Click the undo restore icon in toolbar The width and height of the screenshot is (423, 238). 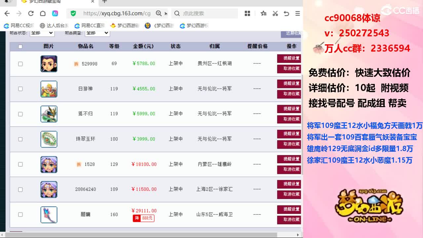click(x=287, y=14)
